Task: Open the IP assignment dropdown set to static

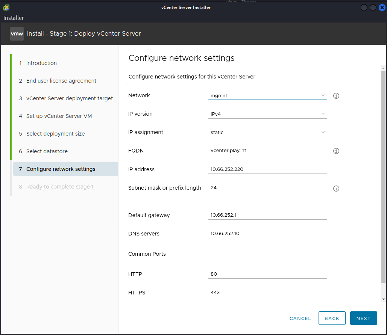Action: pyautogui.click(x=267, y=132)
